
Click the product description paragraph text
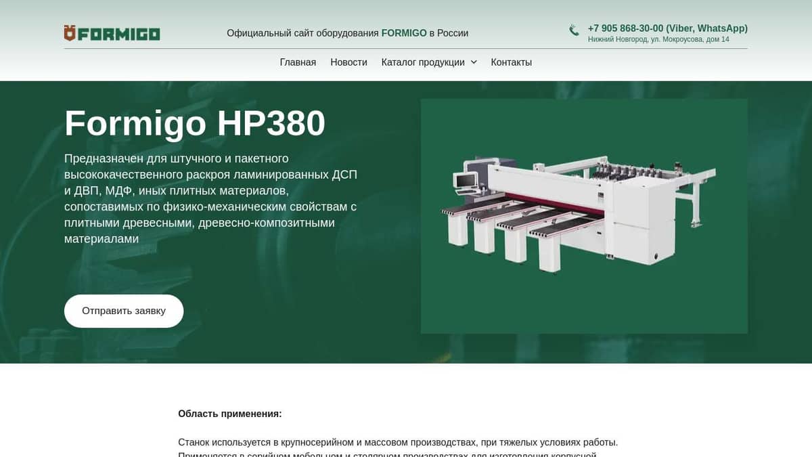coord(210,198)
